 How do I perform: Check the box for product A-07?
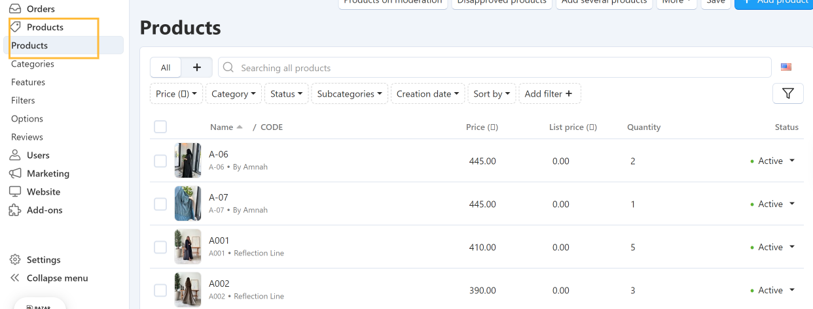point(160,204)
